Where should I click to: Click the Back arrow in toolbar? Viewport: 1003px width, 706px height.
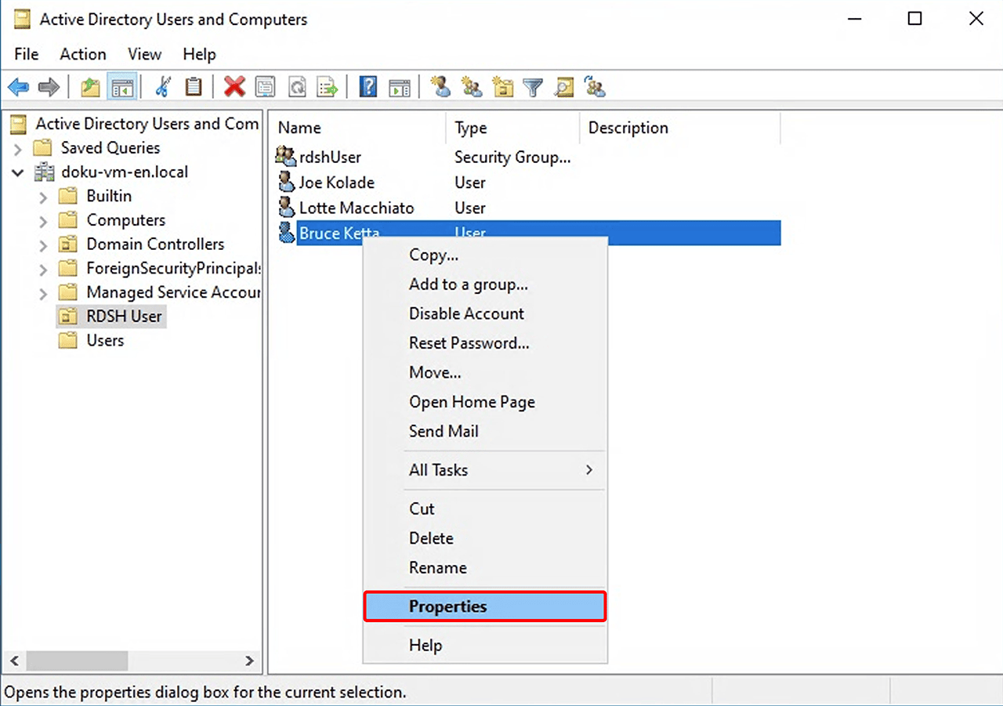[18, 87]
